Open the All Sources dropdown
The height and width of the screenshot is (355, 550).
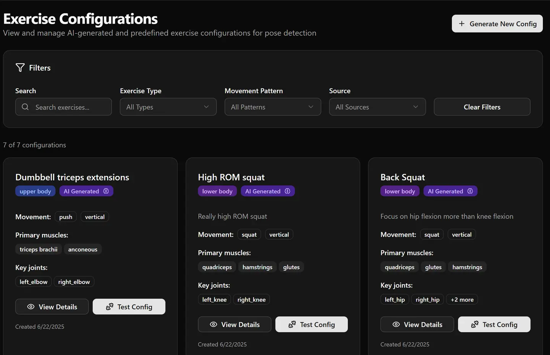(377, 107)
